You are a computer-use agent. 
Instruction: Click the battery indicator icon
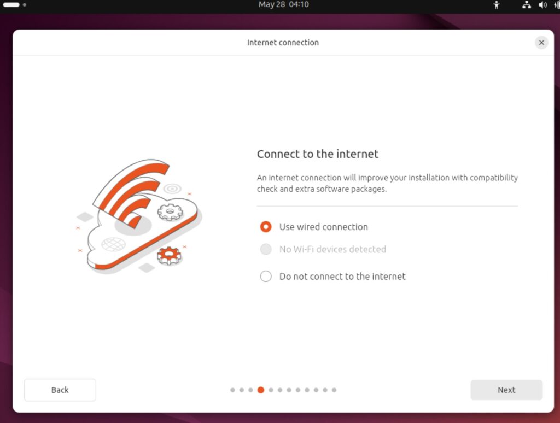[x=557, y=5]
